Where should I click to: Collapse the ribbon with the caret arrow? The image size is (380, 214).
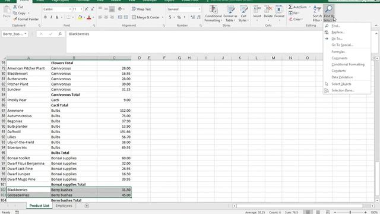[376, 26]
